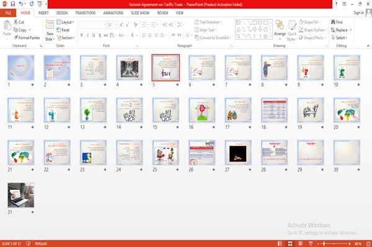
Task: Toggle Strikethrough formatting
Action: [105, 35]
